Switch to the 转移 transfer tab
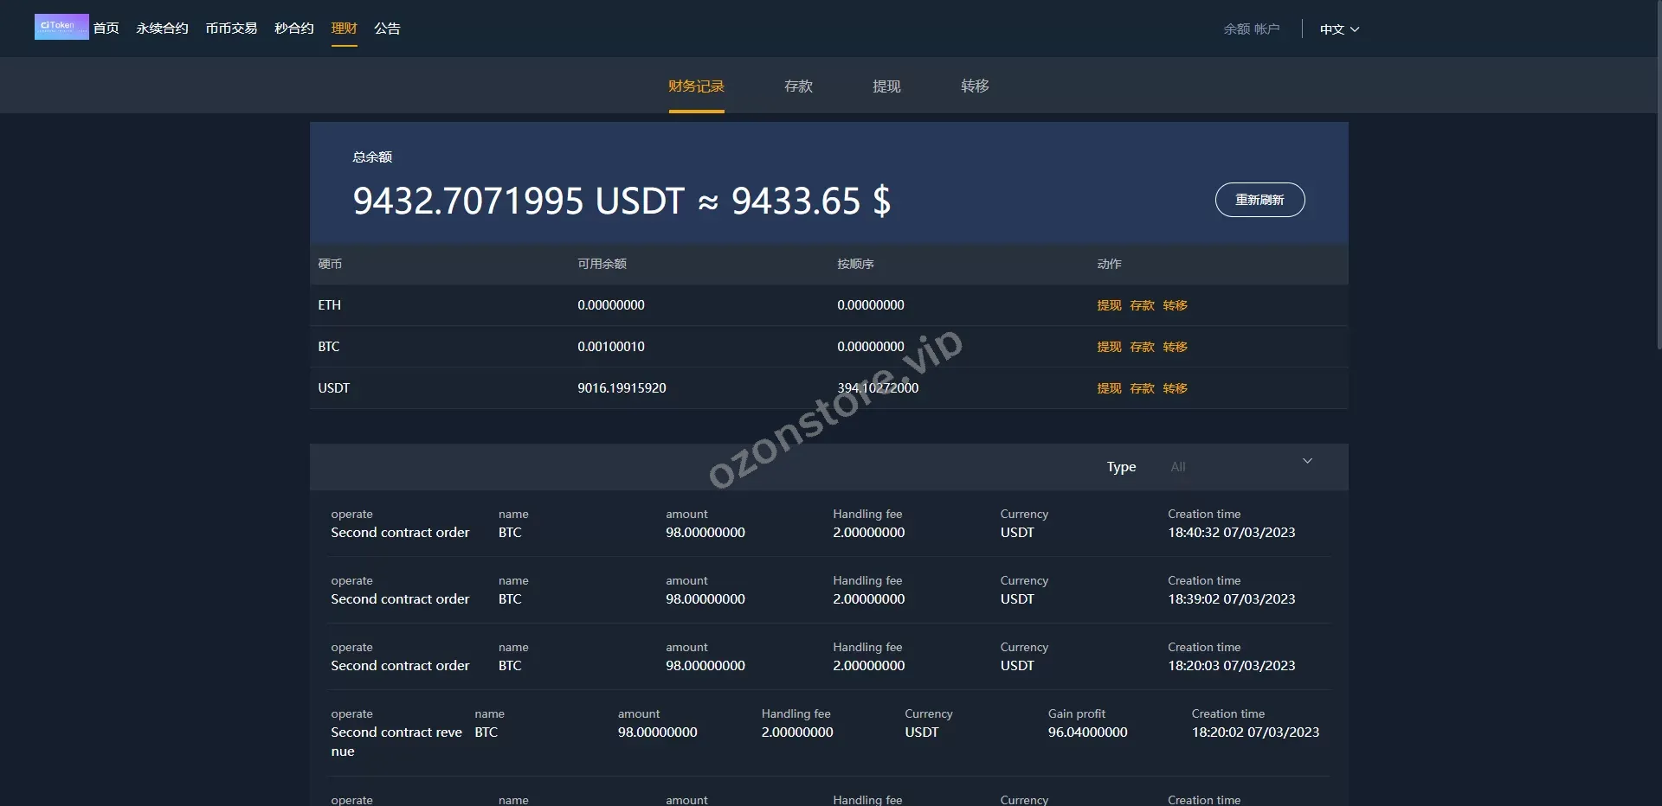1662x806 pixels. [x=975, y=86]
